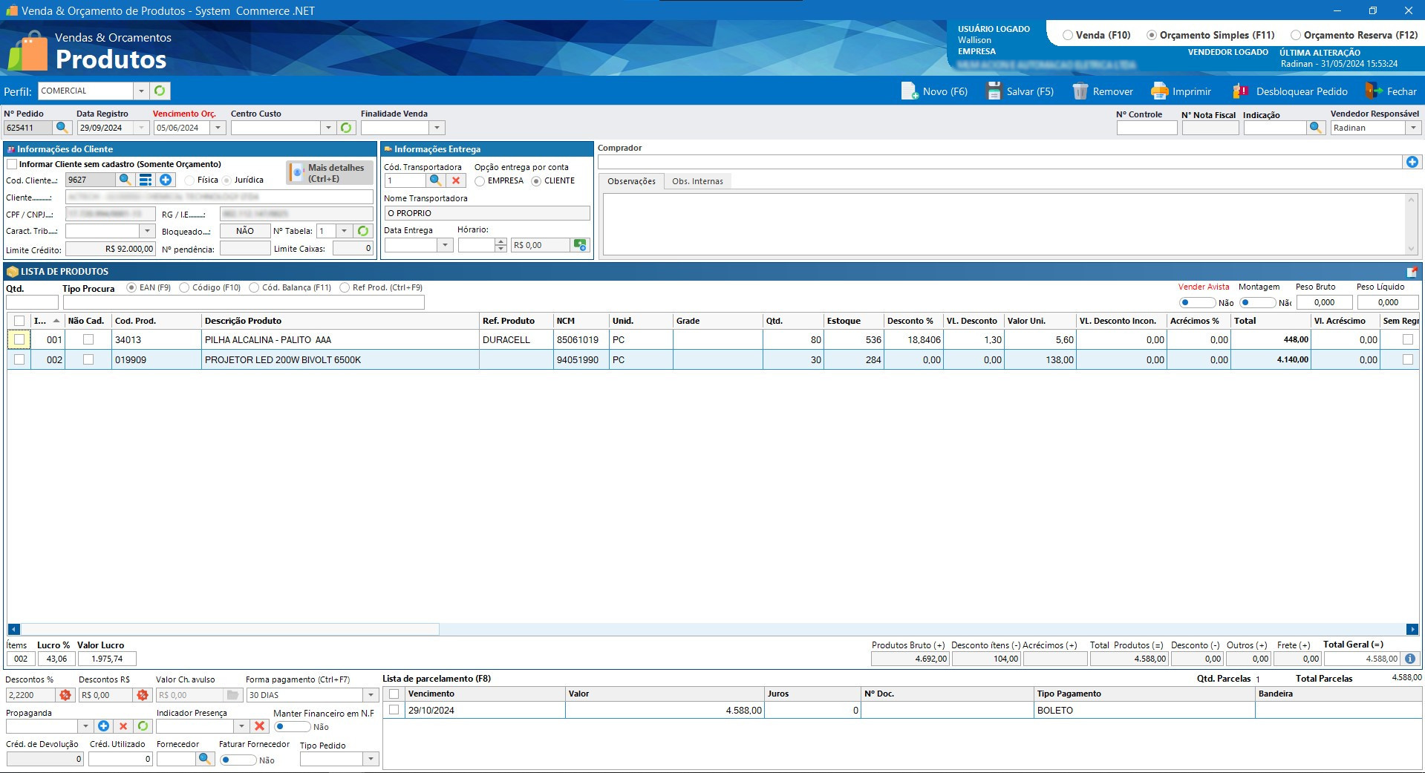The height and width of the screenshot is (773, 1425).
Task: Refresh the Perfil with green reload icon
Action: pyautogui.click(x=160, y=91)
